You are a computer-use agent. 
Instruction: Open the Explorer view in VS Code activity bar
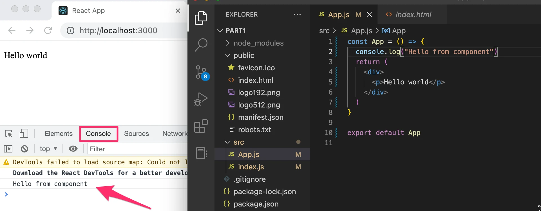point(201,18)
